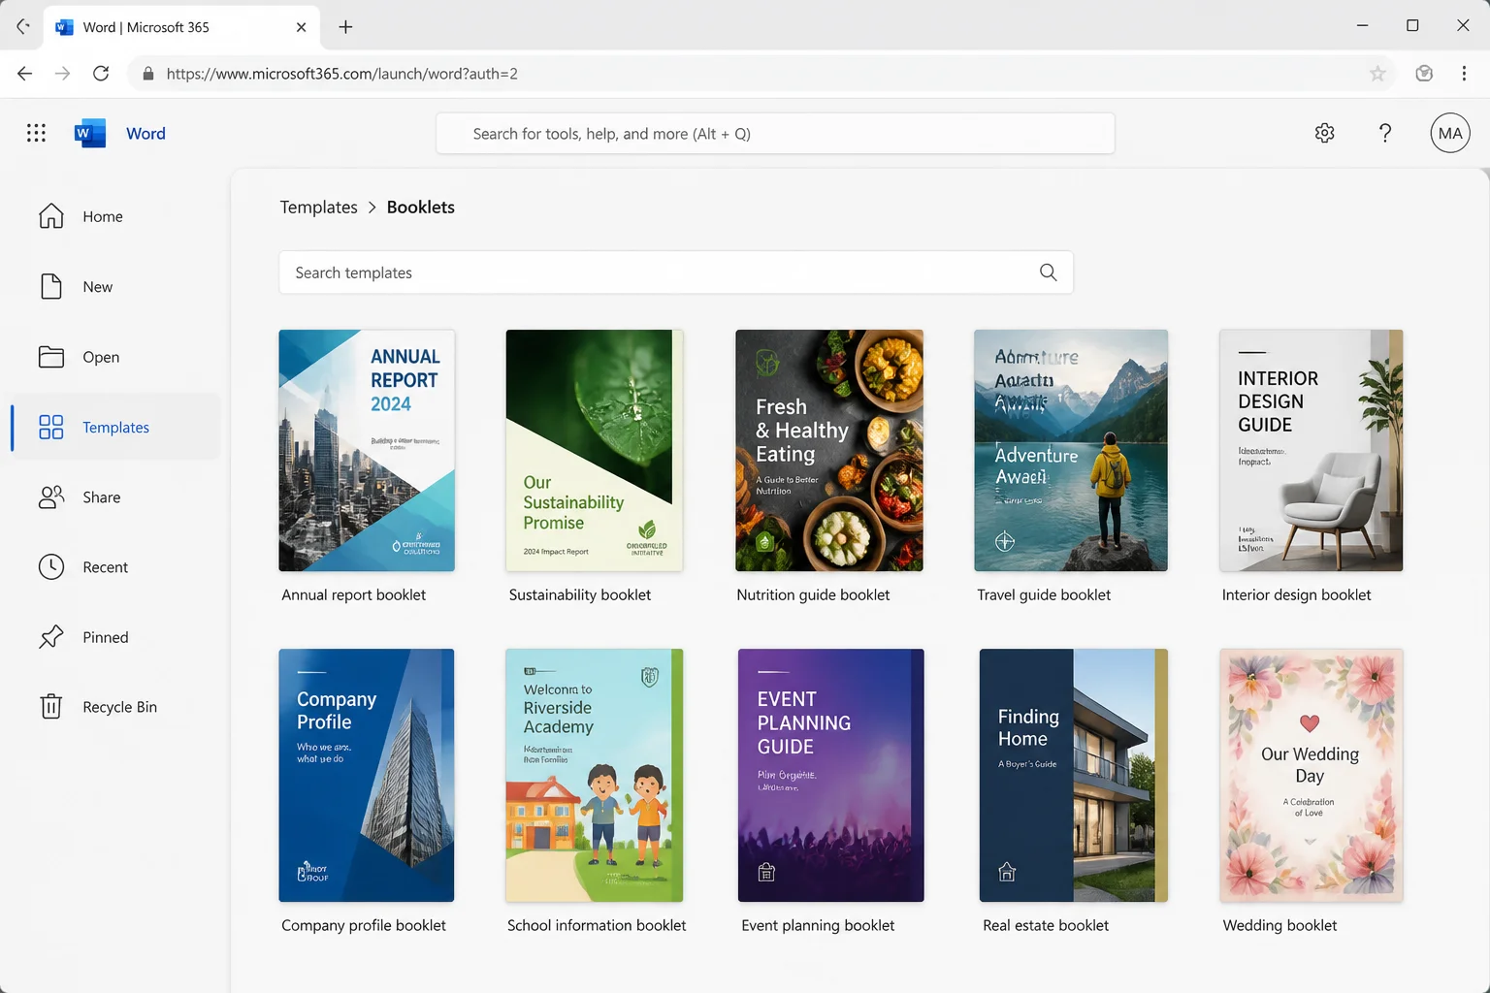Click the browser extension icon near the star

point(1424,74)
